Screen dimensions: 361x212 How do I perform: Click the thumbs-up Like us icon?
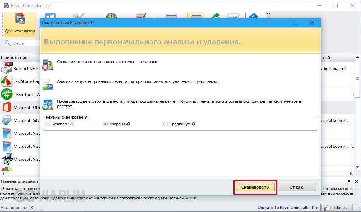(328, 208)
